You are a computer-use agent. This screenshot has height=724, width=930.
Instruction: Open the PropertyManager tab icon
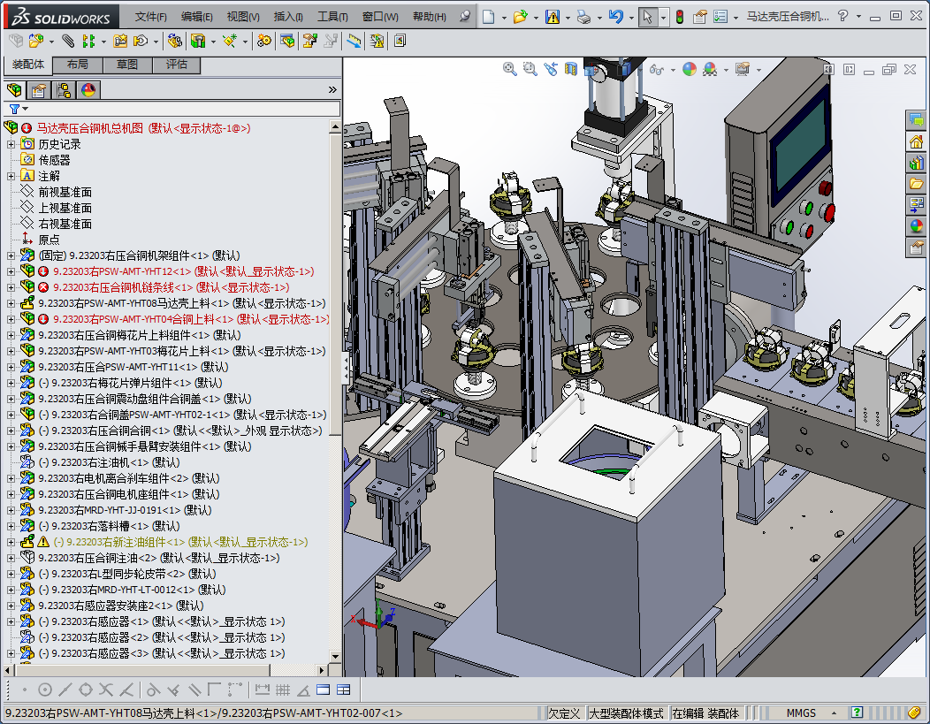click(x=39, y=90)
